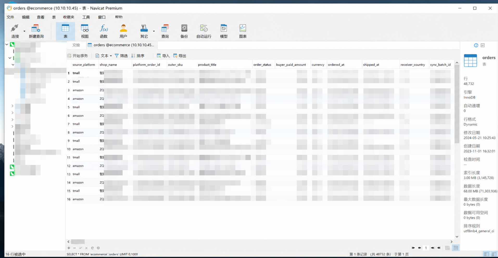Open the 备份 backup icon
Image resolution: width=498 pixels, height=258 pixels.
pyautogui.click(x=184, y=31)
